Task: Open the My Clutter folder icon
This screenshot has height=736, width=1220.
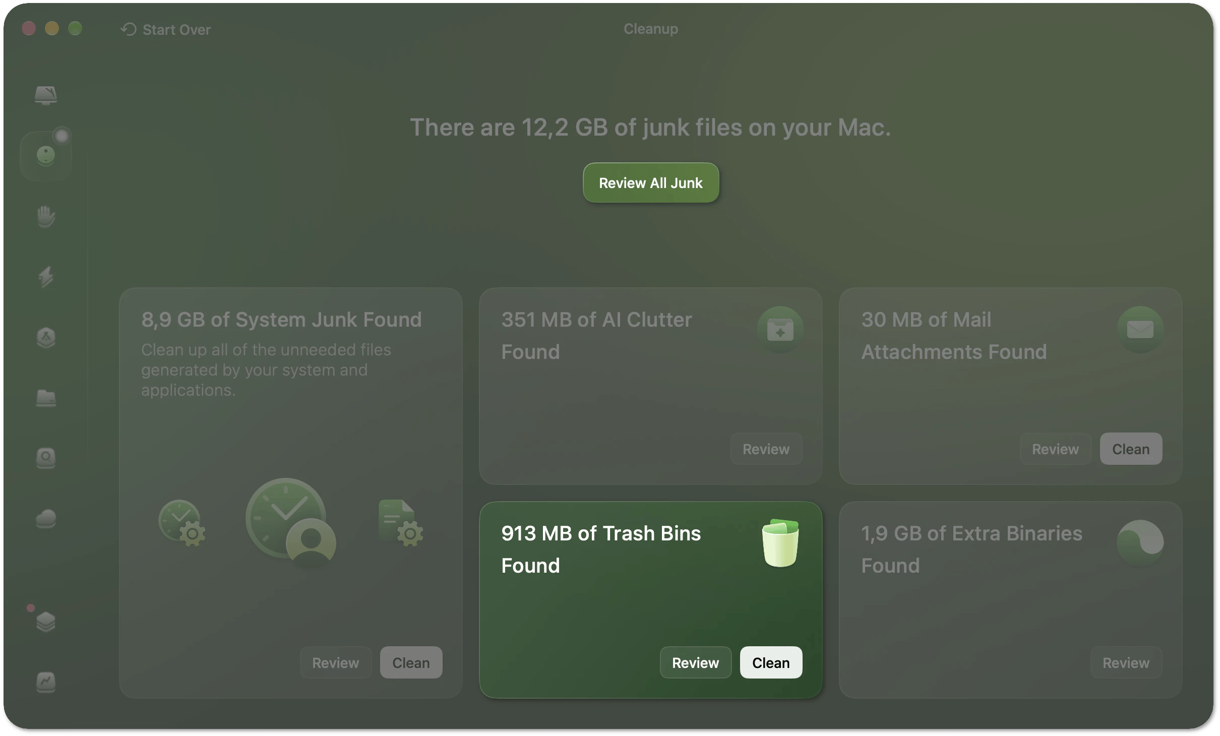Action: click(46, 398)
